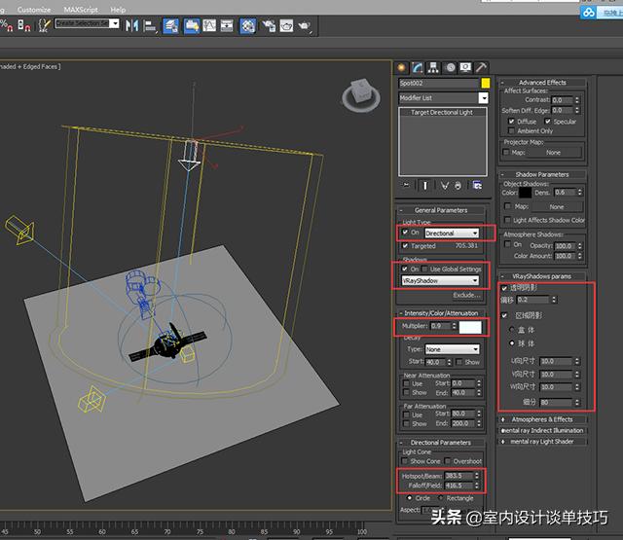Click the yellow object color swatch

486,83
